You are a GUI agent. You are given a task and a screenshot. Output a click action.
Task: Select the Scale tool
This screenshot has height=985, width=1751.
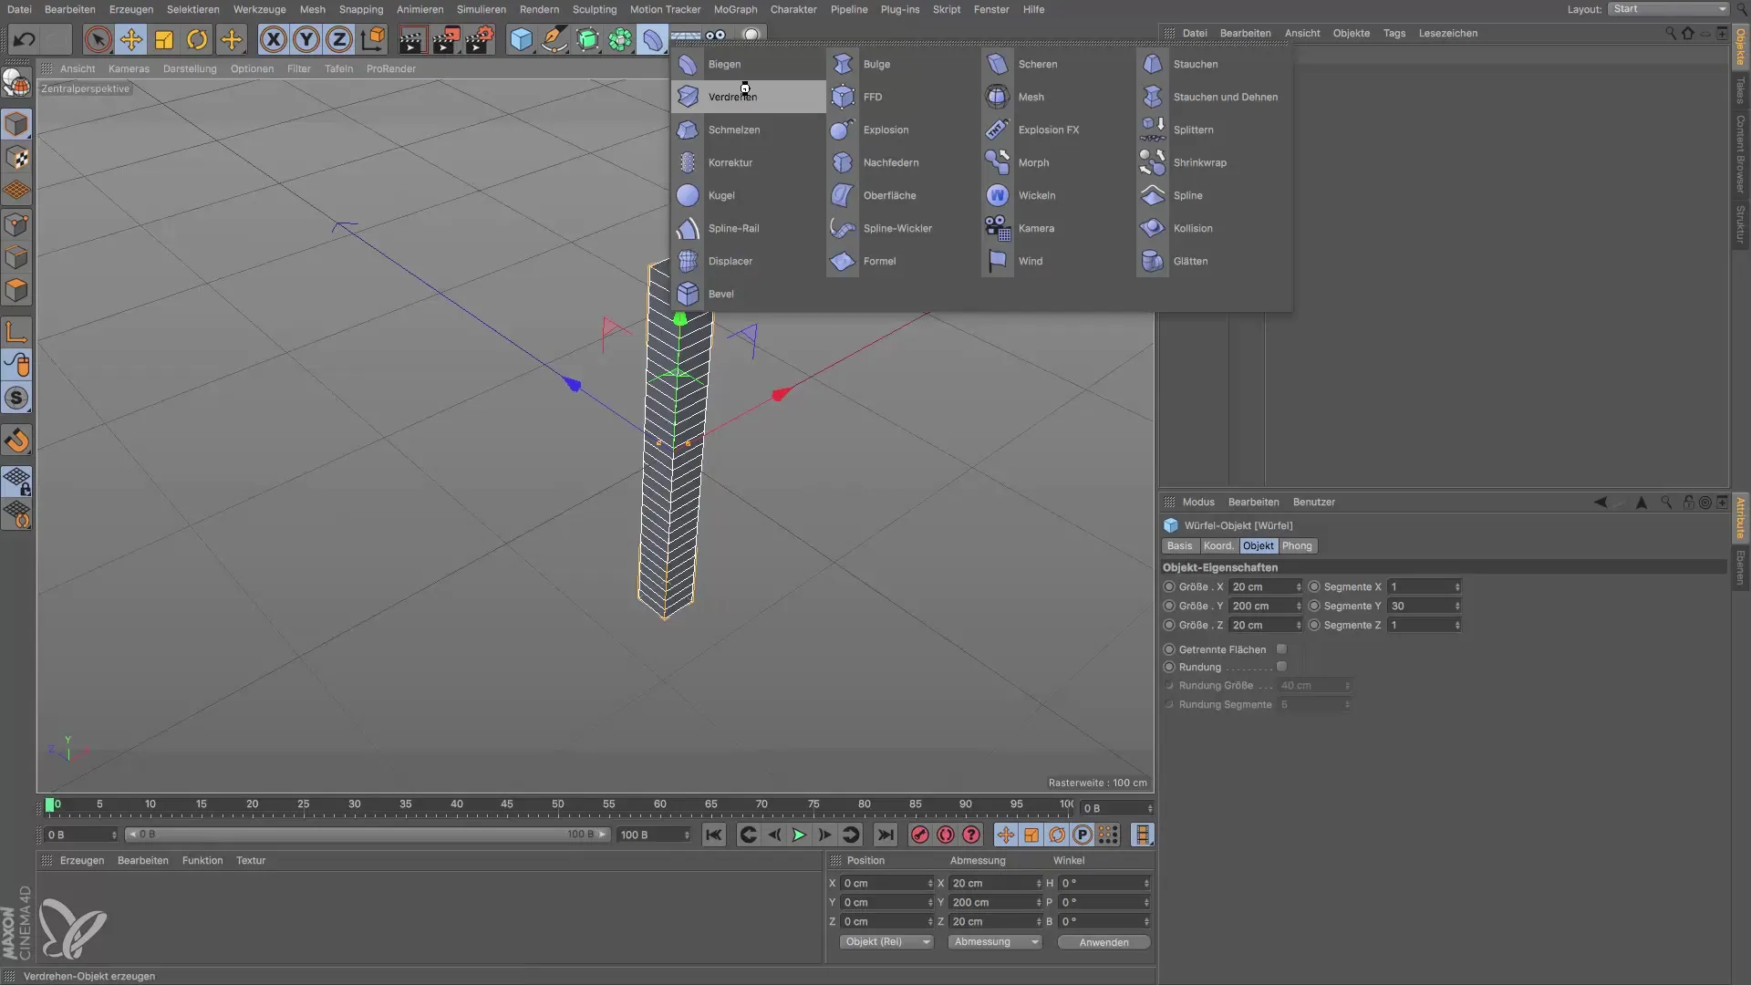(164, 39)
